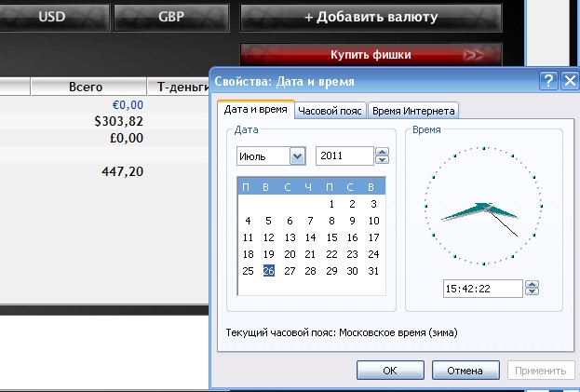Click the time field showing 15:42:22
The height and width of the screenshot is (392, 580).
[x=483, y=289]
